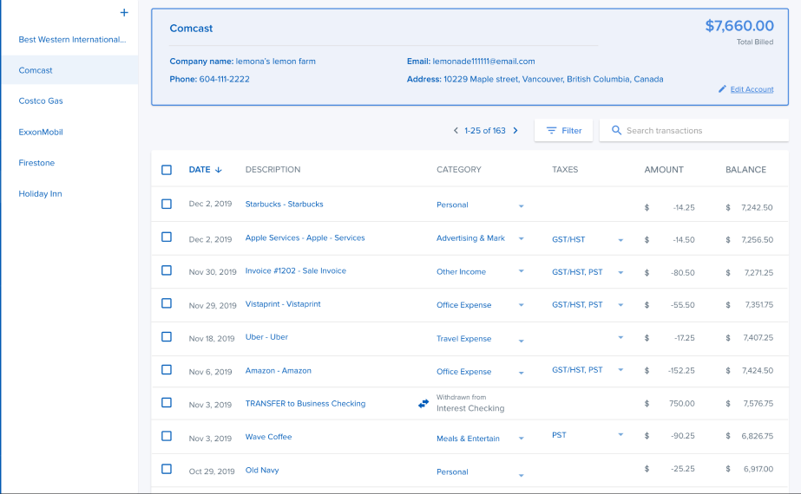Viewport: 801px width, 494px height.
Task: Expand taxes dropdown for Apple Services
Action: [x=620, y=239]
